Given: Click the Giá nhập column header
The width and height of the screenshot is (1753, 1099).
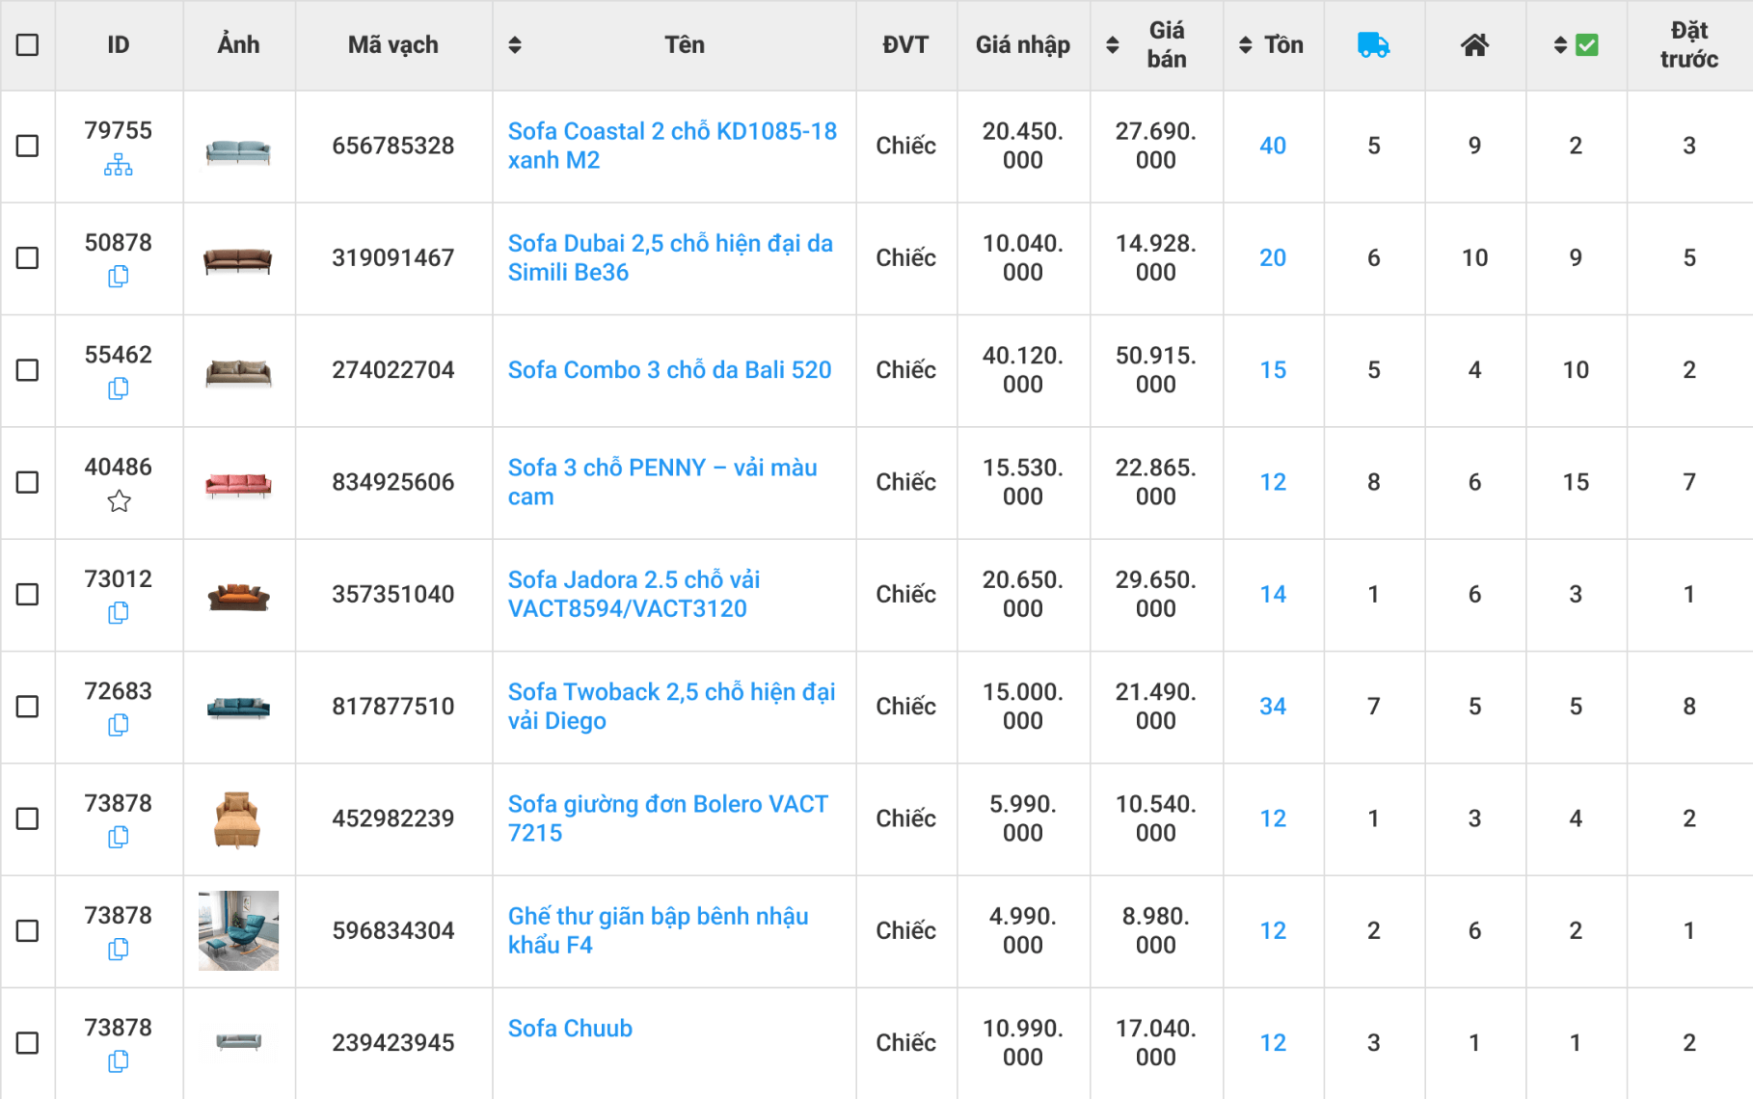Looking at the screenshot, I should click(x=1022, y=45).
